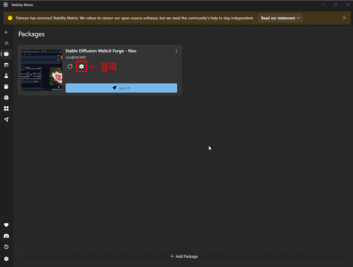Open the Checkpoints notebook sidebar icon
This screenshot has height=267, width=353.
tap(6, 87)
